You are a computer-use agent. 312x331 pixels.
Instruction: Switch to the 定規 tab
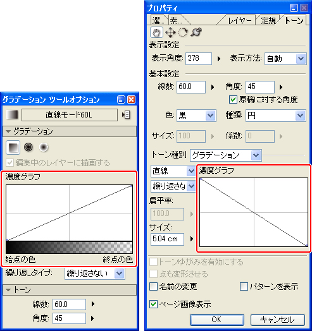[x=268, y=21]
